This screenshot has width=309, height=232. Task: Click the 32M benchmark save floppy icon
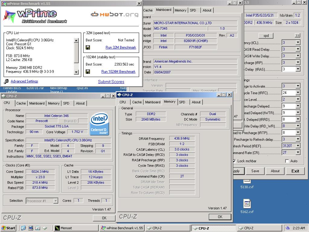pyautogui.click(x=88, y=47)
